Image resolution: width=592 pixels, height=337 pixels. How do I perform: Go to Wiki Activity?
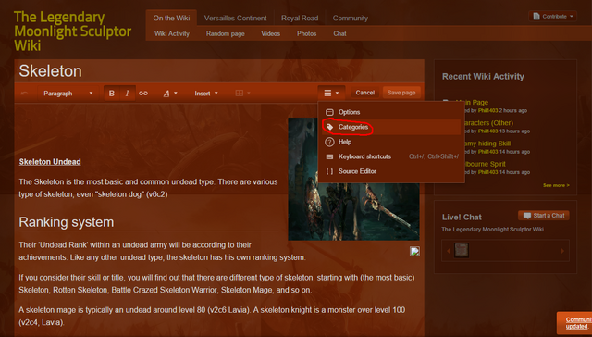pyautogui.click(x=172, y=33)
